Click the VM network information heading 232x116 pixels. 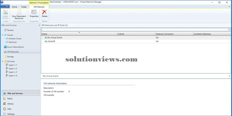55,84
